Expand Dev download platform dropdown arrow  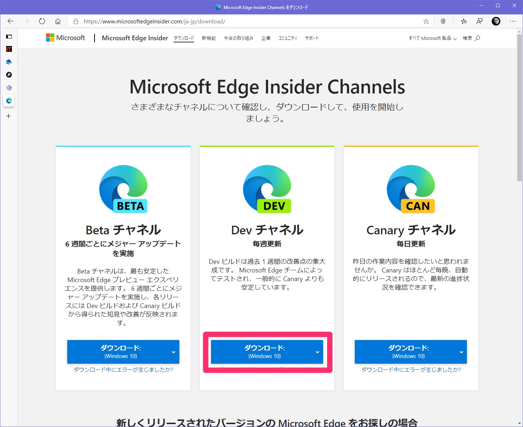pos(317,352)
